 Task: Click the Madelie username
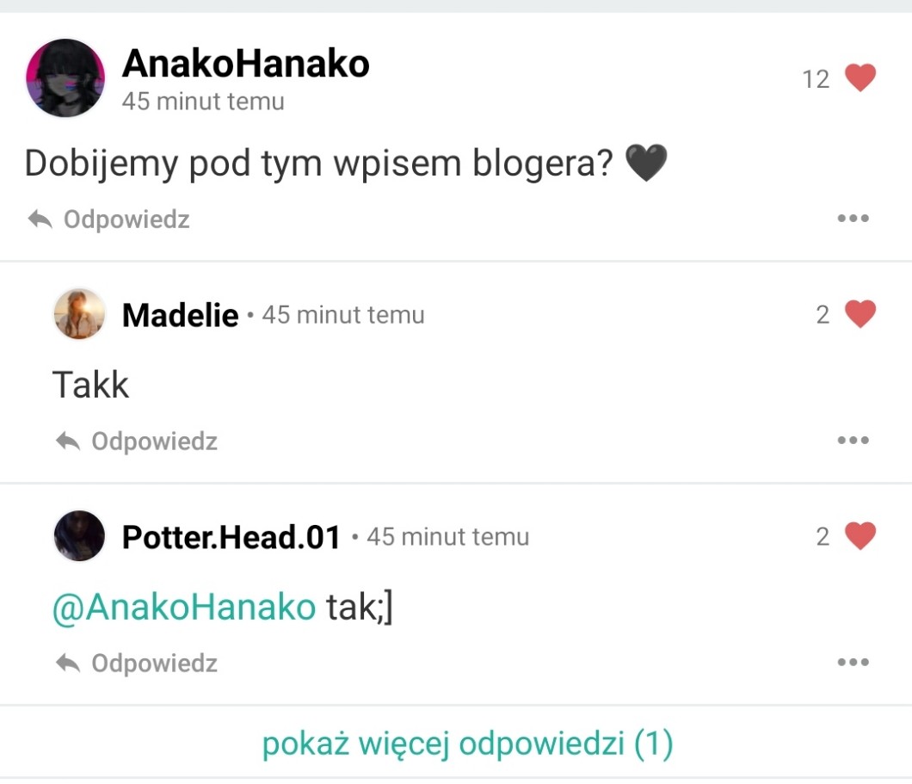click(x=181, y=315)
